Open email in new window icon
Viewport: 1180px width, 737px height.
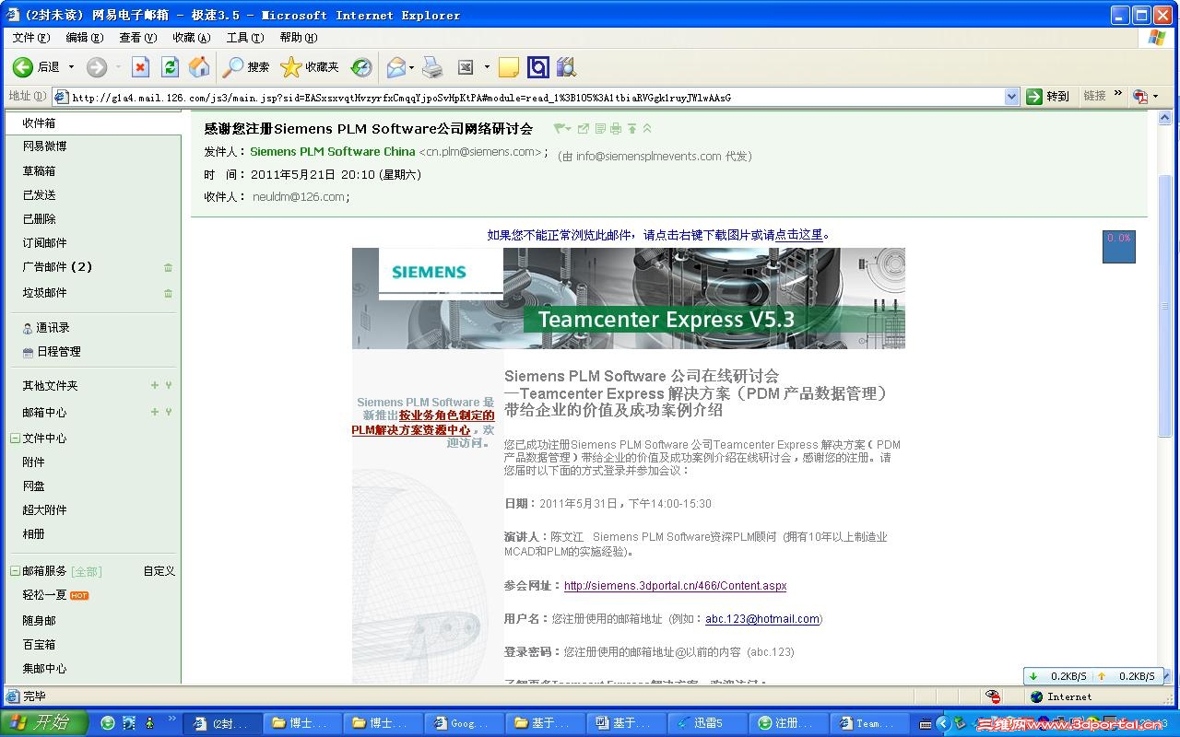(584, 128)
